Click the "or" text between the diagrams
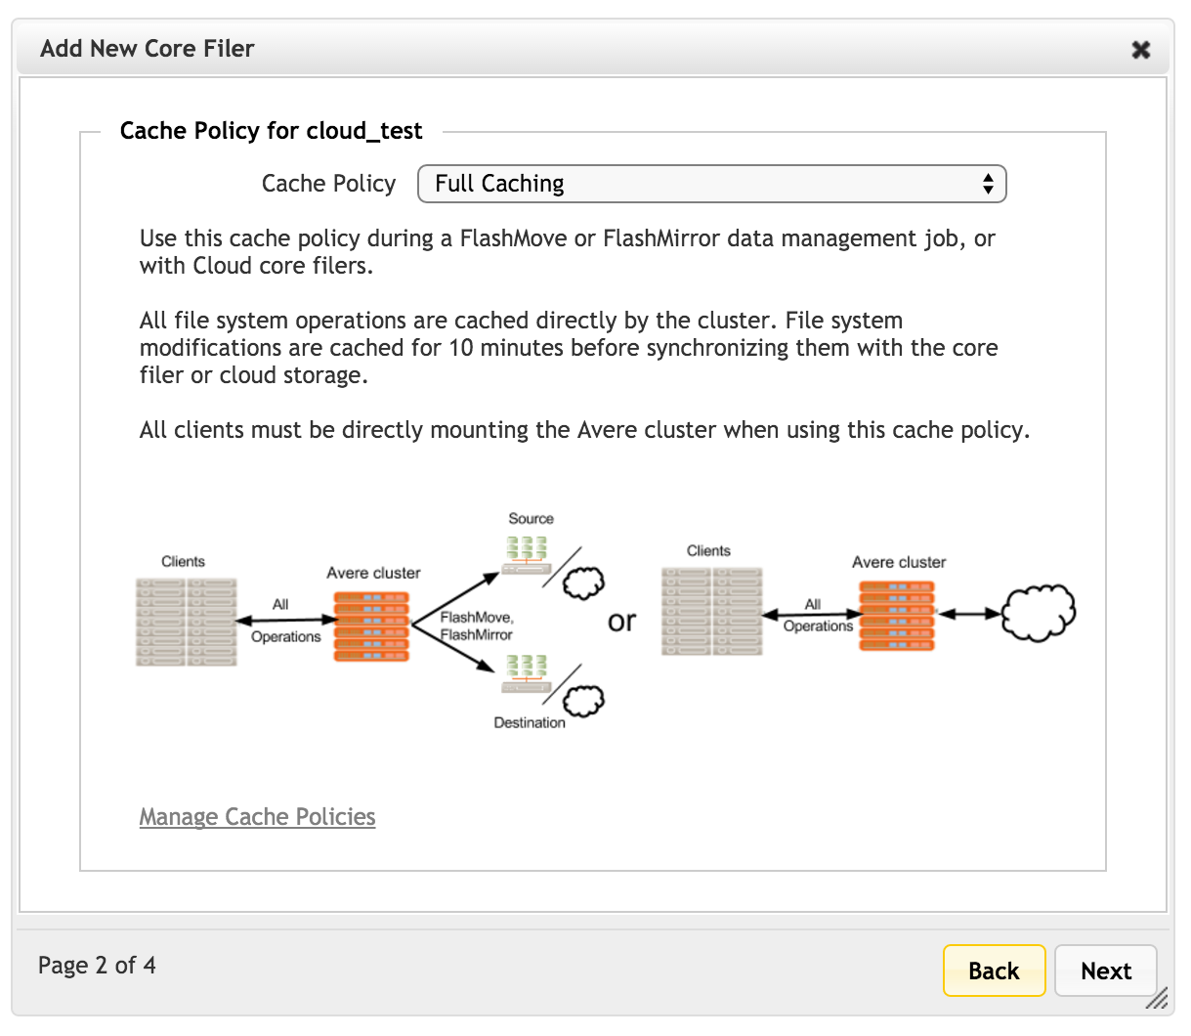 pos(622,622)
